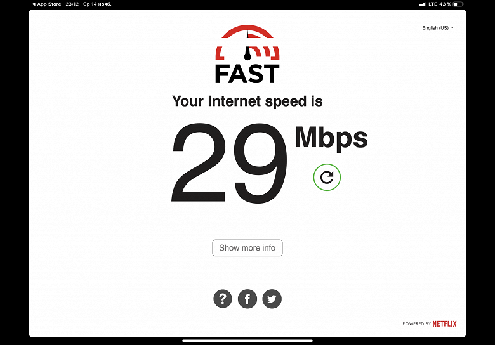Click the Your Internet speed is heading
Screen dimensions: 495x345
(x=247, y=101)
